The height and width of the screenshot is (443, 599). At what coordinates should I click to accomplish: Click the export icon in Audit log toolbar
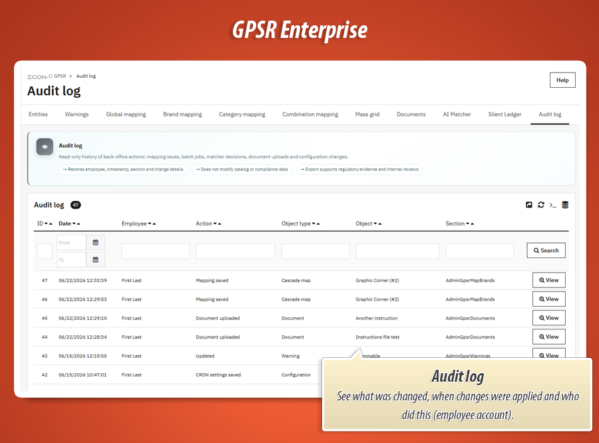click(528, 205)
